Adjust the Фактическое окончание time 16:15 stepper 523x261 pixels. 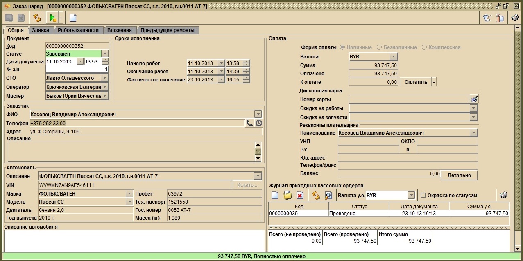[x=246, y=80]
